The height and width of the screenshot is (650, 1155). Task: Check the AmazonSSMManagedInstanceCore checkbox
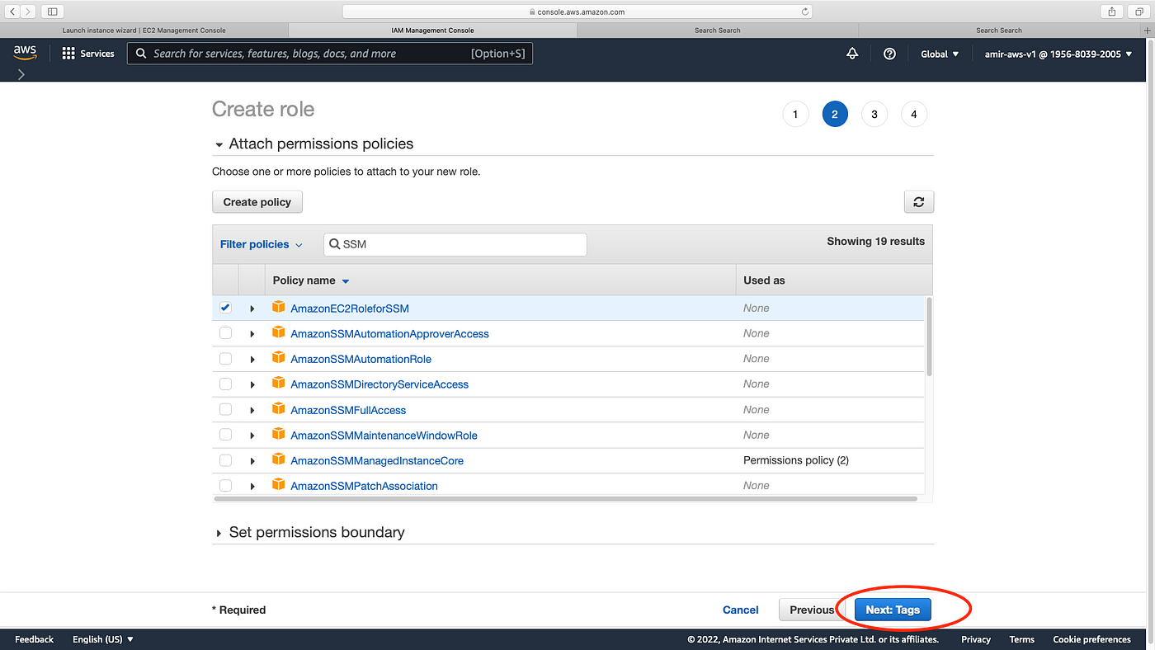tap(225, 460)
